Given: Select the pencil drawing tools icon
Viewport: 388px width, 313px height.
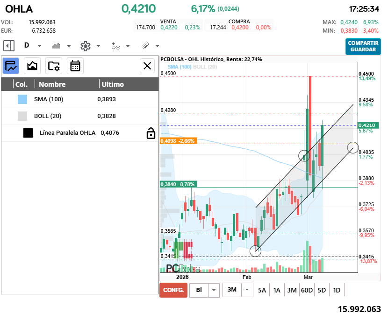Looking at the screenshot, I should pos(145,46).
